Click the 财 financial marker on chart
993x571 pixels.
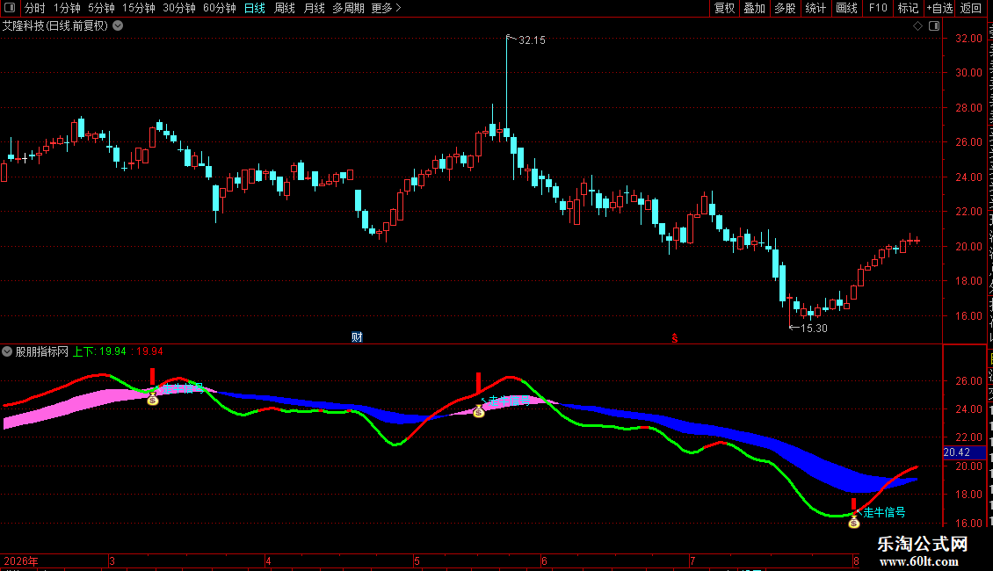(x=357, y=336)
